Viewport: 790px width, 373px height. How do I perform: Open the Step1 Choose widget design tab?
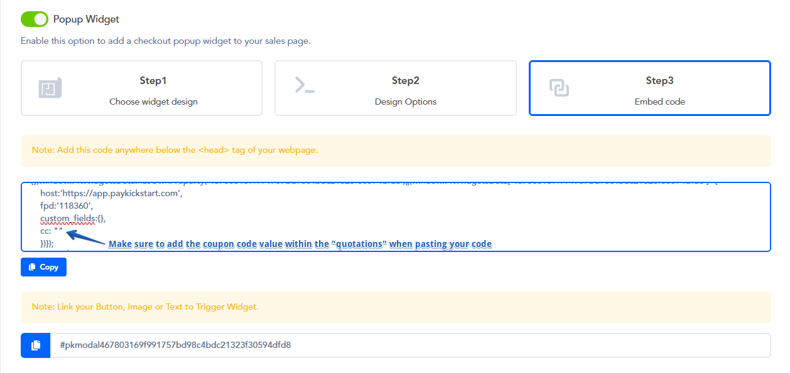point(141,88)
